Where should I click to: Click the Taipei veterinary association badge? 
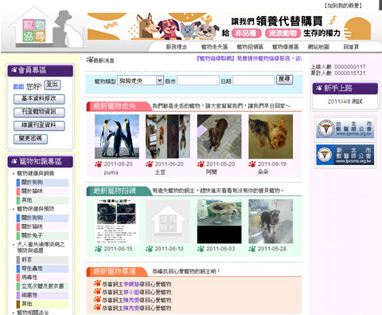coord(345,128)
